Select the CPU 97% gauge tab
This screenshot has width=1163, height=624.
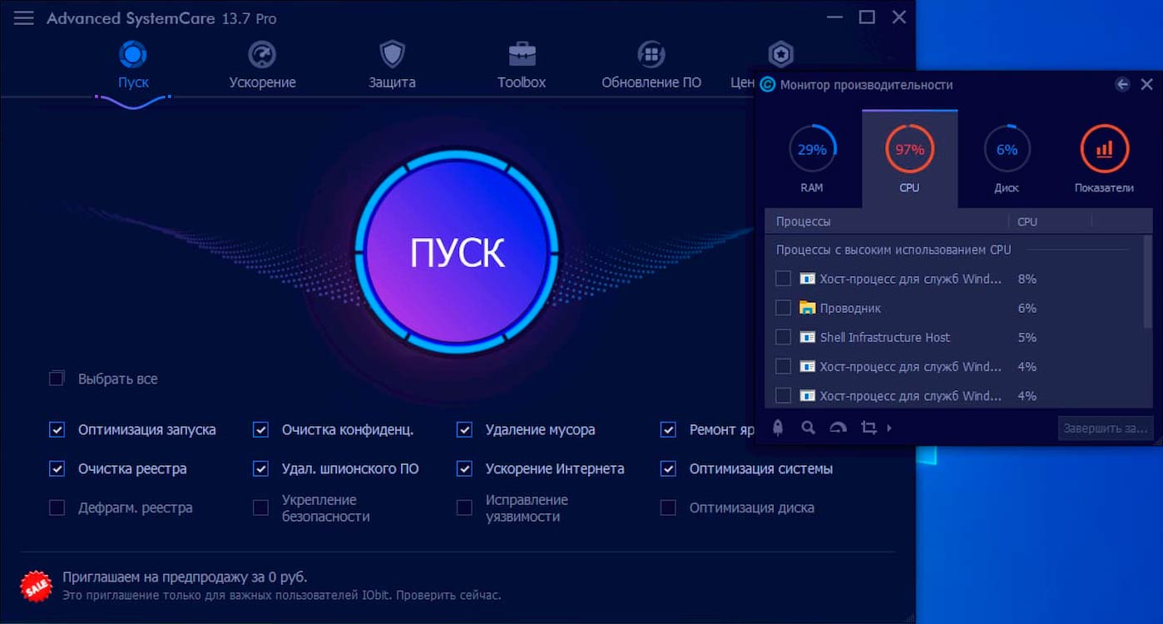(x=909, y=158)
